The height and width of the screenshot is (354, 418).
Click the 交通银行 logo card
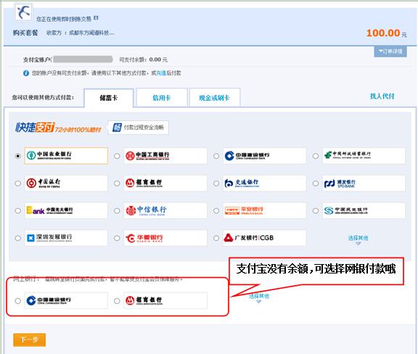click(x=264, y=183)
